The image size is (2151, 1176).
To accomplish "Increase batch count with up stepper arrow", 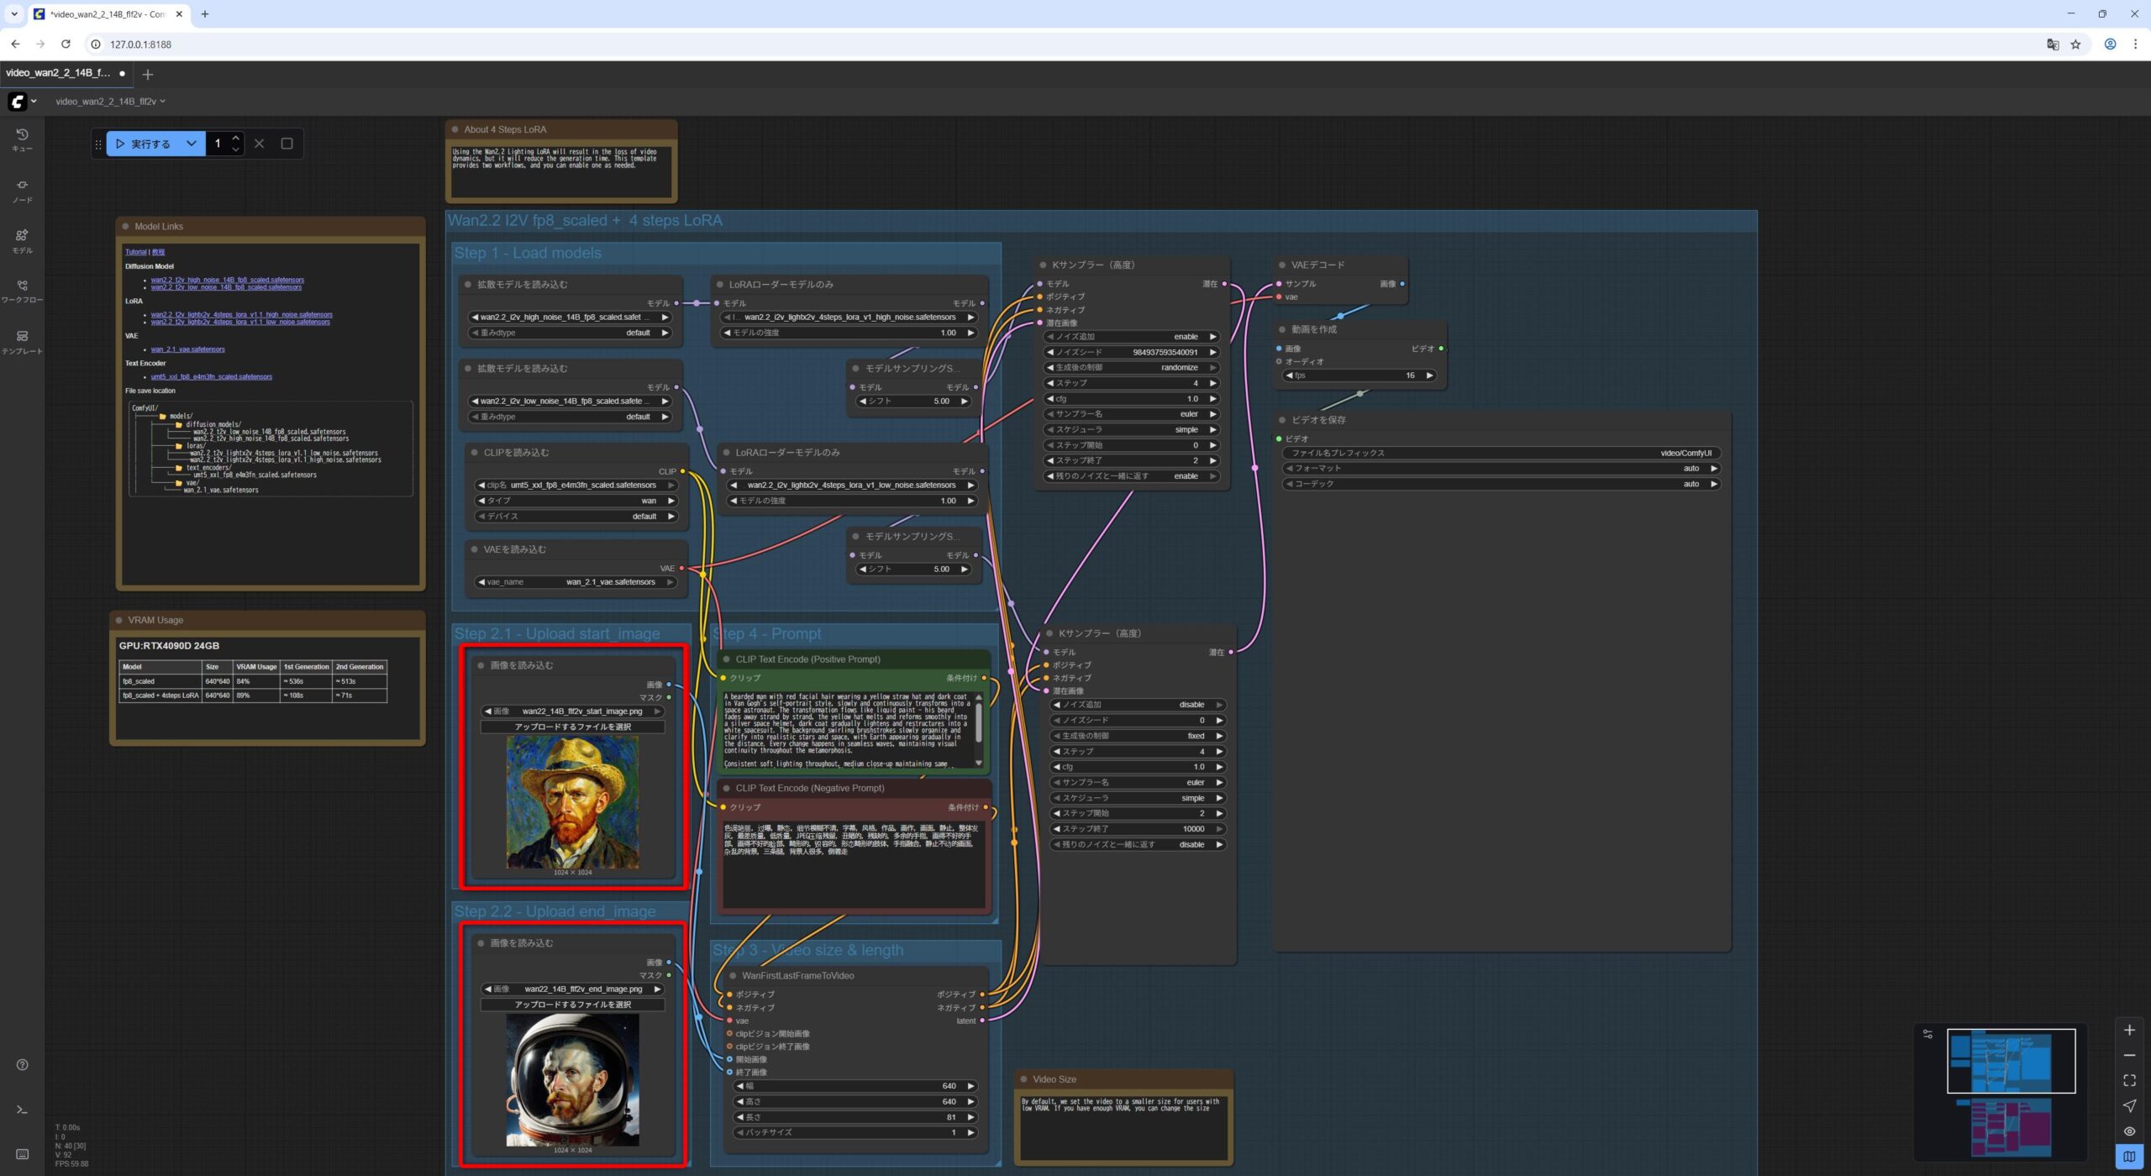I will click(x=236, y=138).
